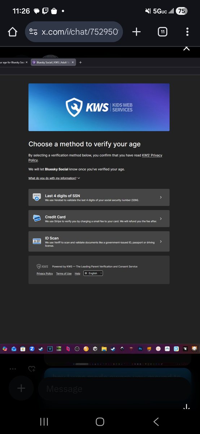Expand 'What do you do with my information?'
Viewport: 200px width, 434px height.
[54, 178]
